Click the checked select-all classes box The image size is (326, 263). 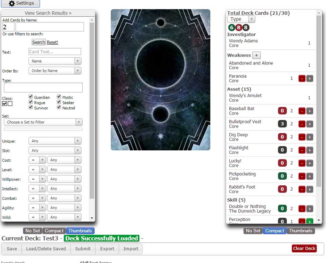click(4, 104)
